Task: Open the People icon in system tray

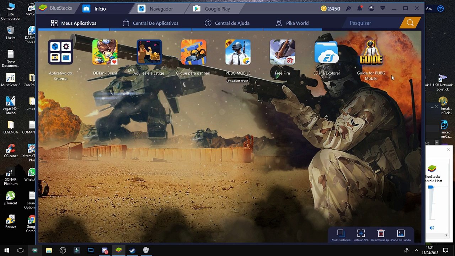Action: point(406,250)
